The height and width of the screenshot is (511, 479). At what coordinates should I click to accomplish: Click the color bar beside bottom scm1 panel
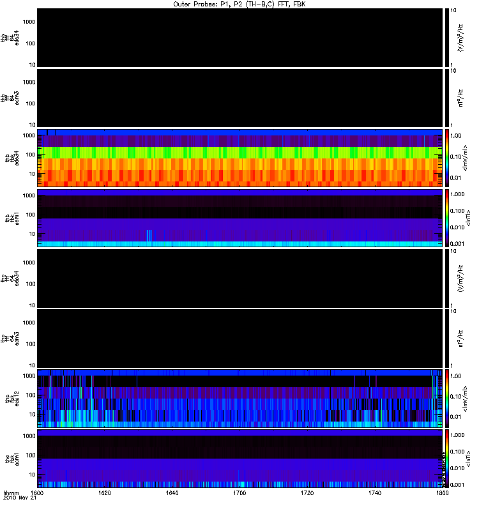pyautogui.click(x=447, y=458)
